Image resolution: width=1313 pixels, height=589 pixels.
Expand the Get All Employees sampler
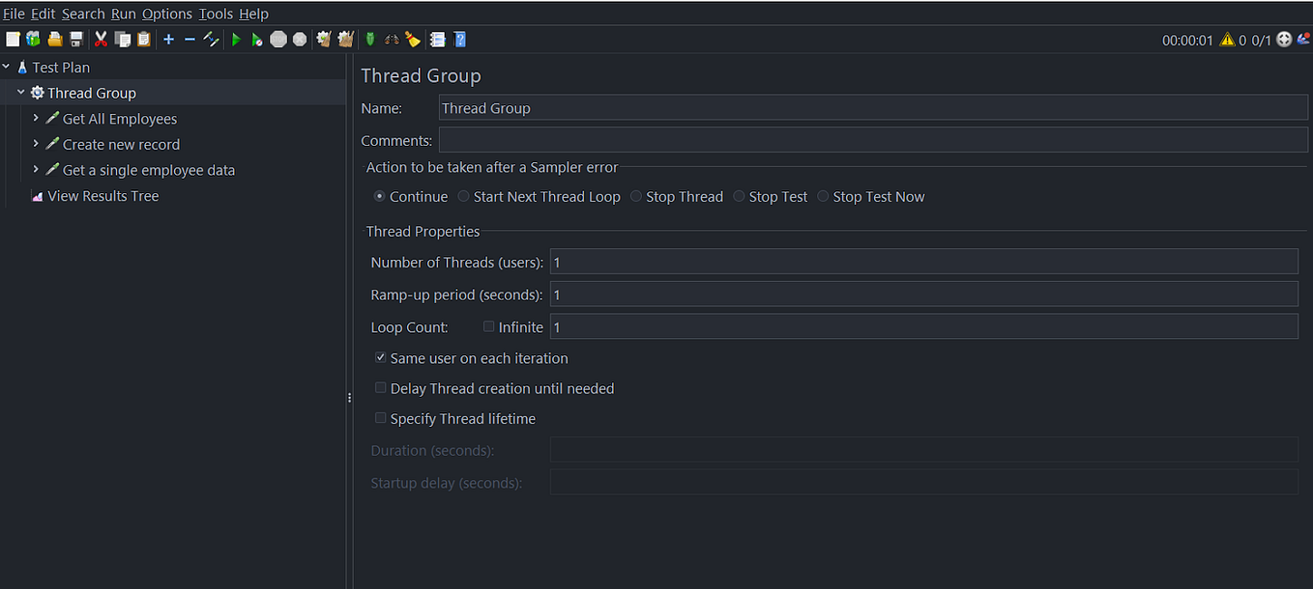[x=37, y=118]
